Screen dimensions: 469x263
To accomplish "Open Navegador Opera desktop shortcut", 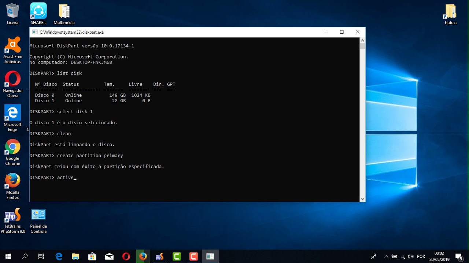I will (12, 84).
